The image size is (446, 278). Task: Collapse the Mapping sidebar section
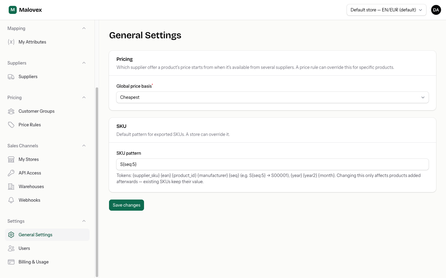click(x=84, y=28)
